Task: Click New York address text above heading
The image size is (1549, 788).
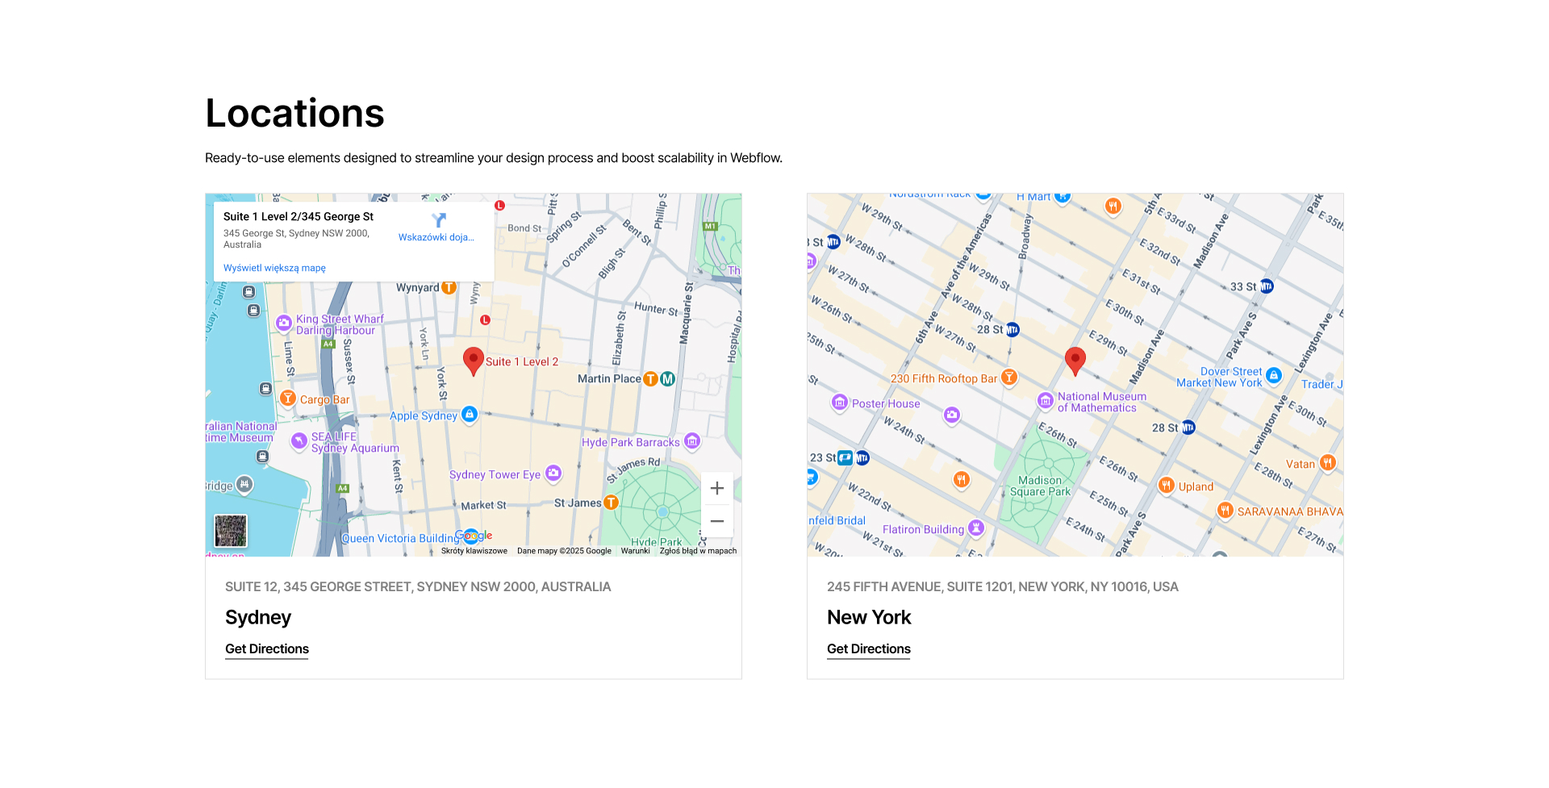Action: tap(1003, 587)
